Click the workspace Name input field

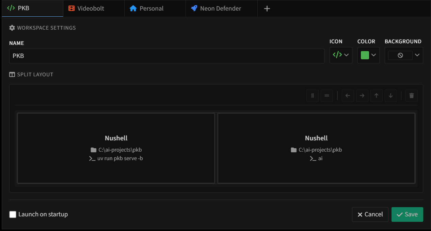click(166, 56)
